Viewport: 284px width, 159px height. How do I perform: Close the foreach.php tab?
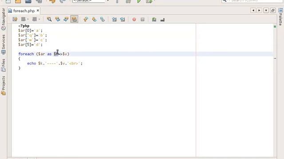38,11
